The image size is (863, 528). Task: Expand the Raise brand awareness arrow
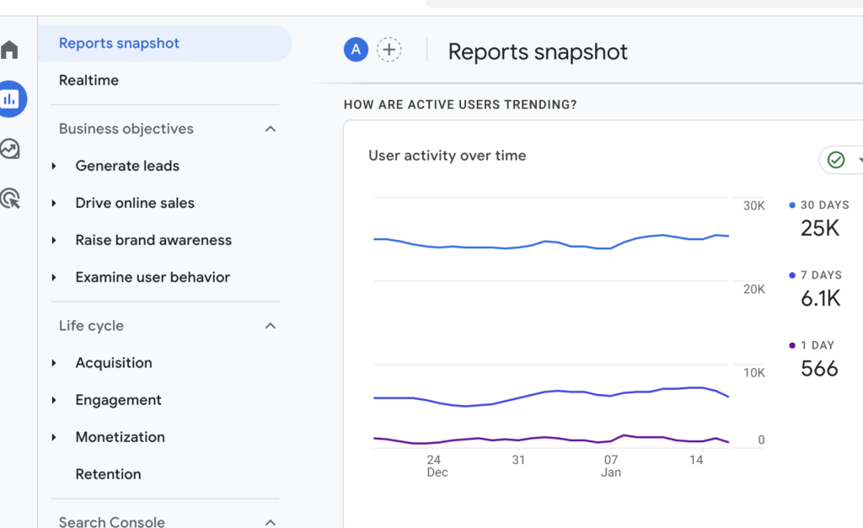click(54, 240)
